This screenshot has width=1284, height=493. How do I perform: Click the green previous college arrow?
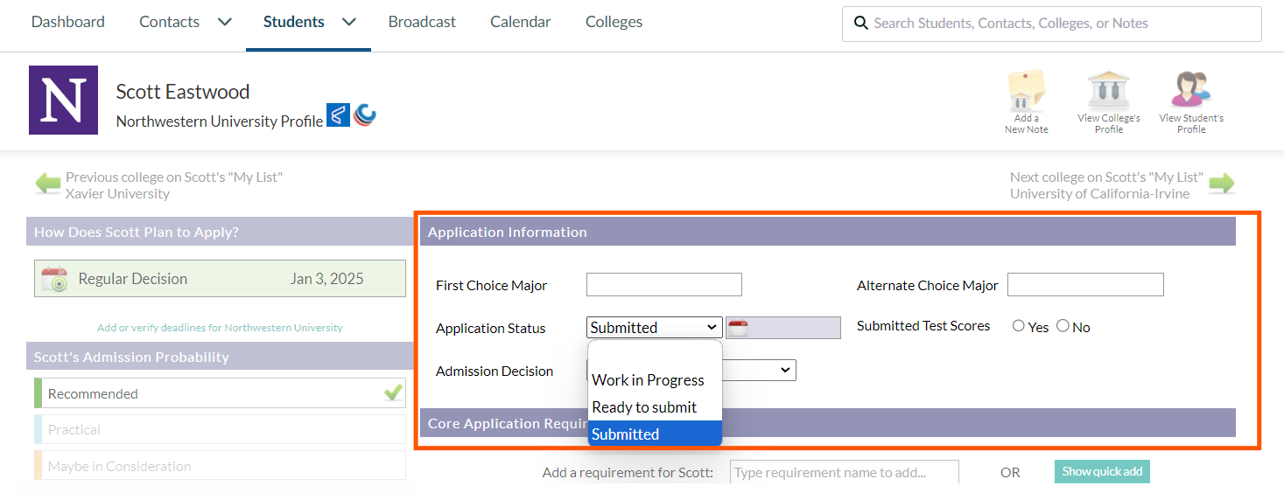pyautogui.click(x=47, y=184)
